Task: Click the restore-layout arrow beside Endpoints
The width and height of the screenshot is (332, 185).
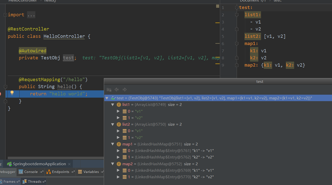Action: (73, 172)
